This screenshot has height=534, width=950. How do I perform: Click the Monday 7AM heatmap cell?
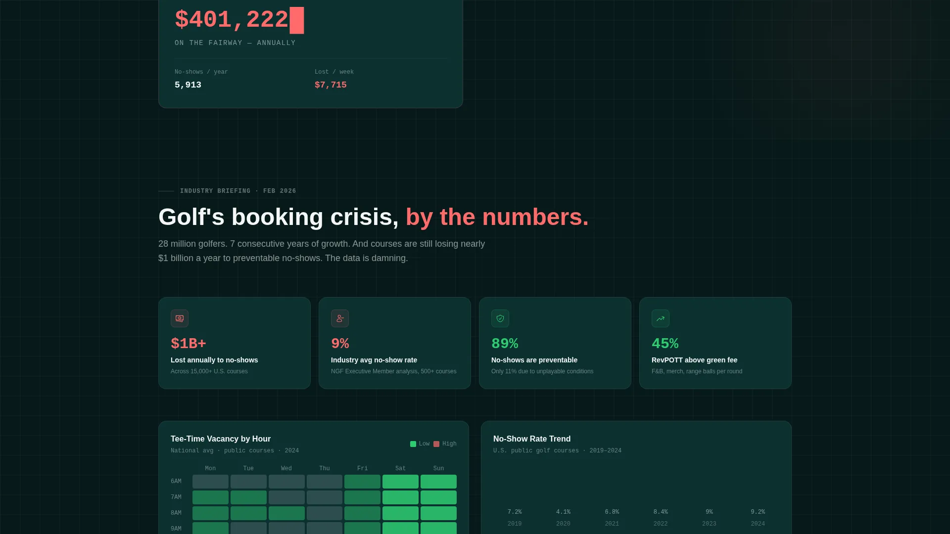click(x=210, y=497)
